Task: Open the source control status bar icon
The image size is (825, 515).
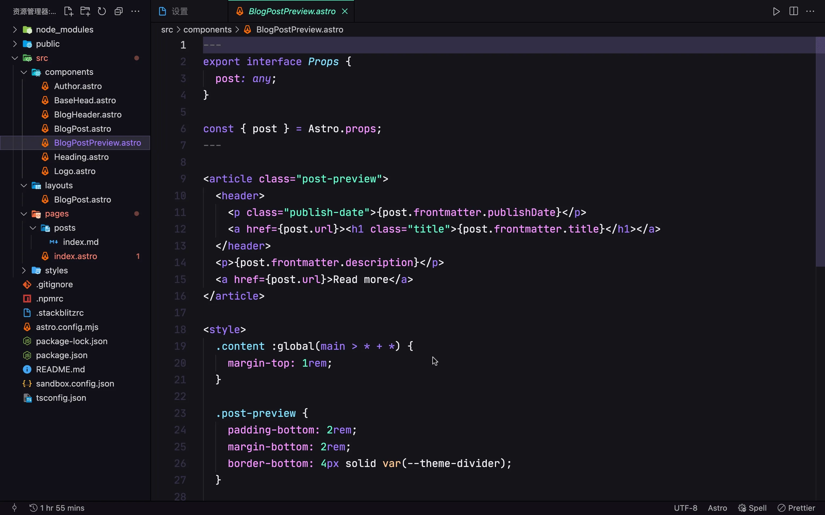Action: tap(14, 508)
